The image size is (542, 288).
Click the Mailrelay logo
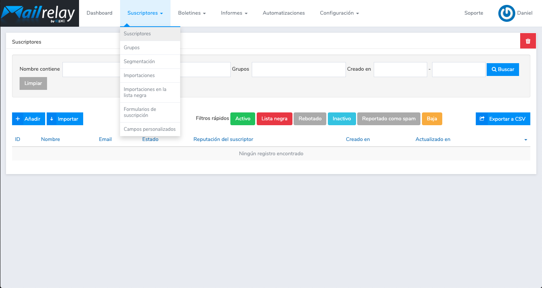pyautogui.click(x=40, y=14)
